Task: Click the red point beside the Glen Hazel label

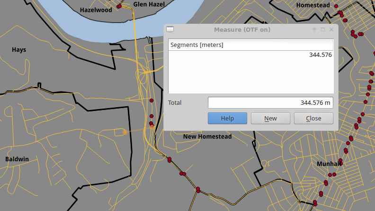Action: tap(120, 6)
